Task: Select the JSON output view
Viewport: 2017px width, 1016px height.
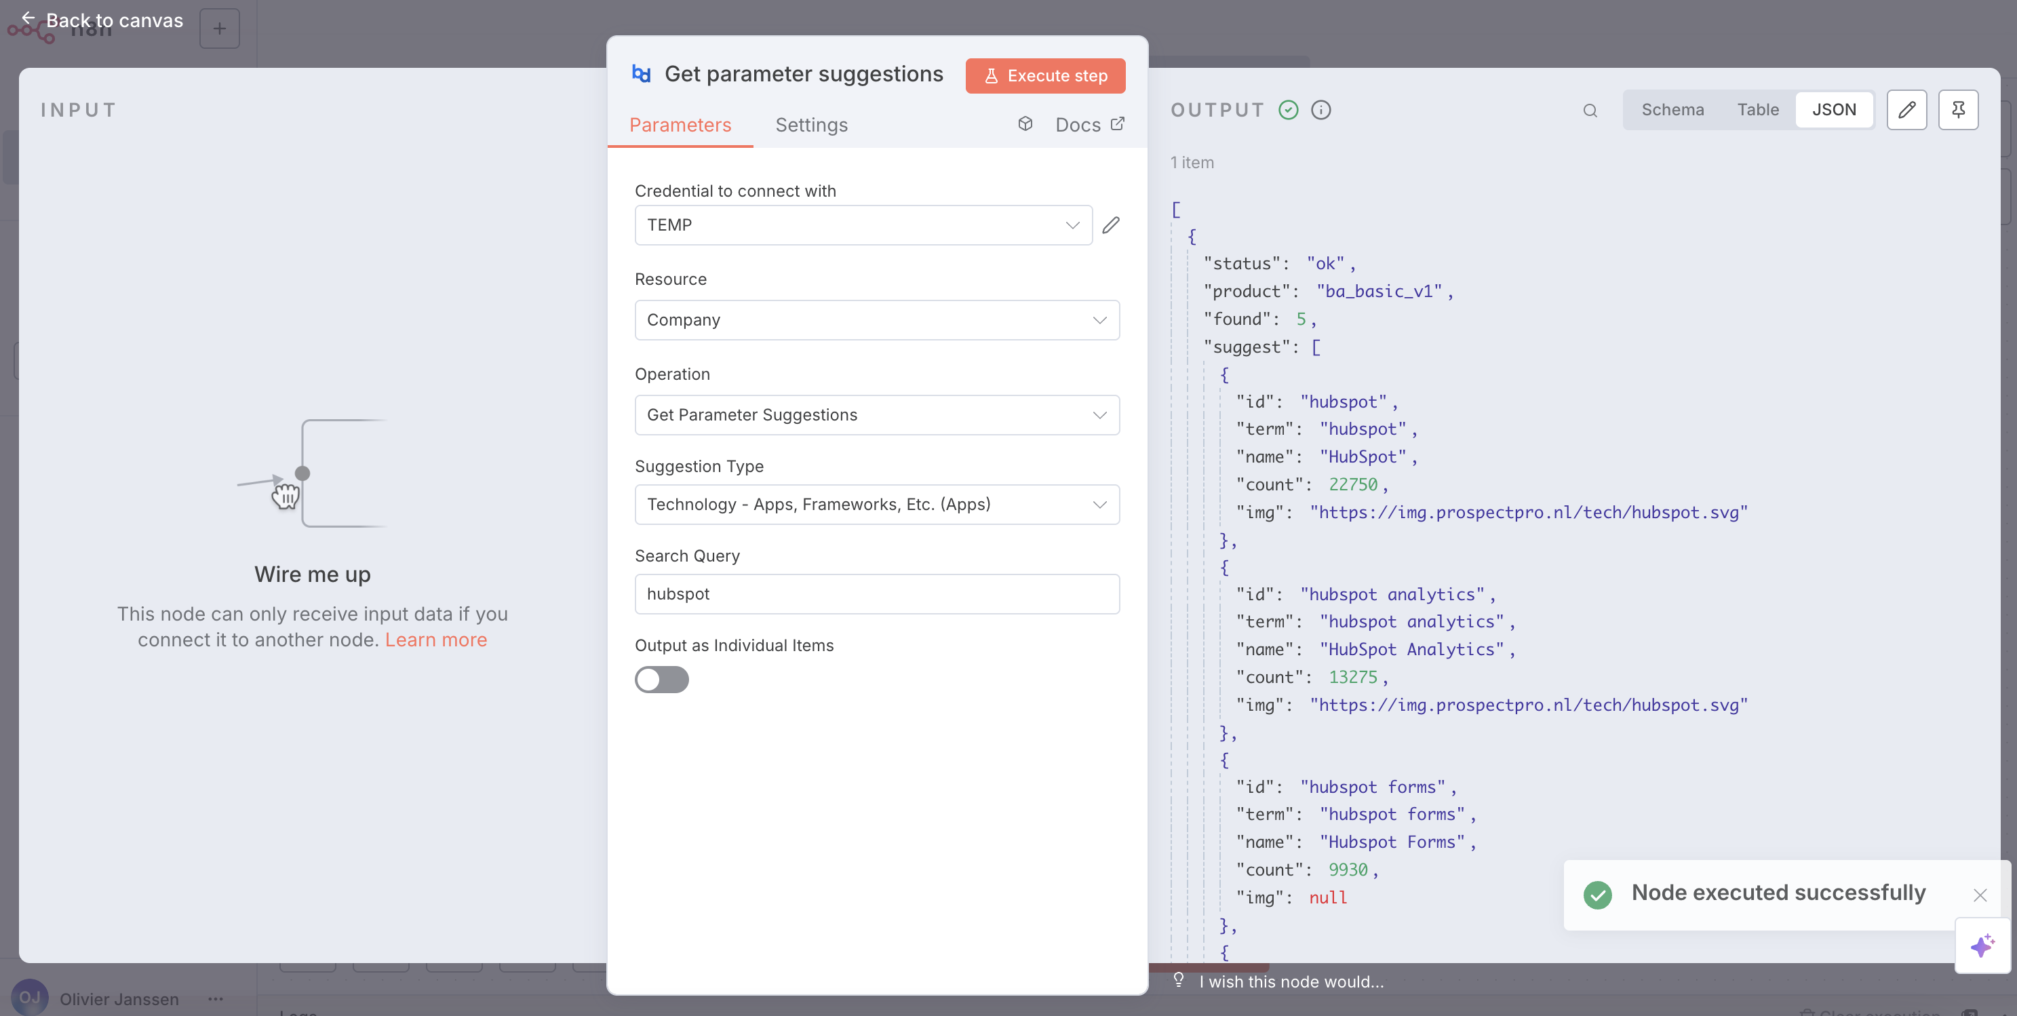Action: point(1834,110)
